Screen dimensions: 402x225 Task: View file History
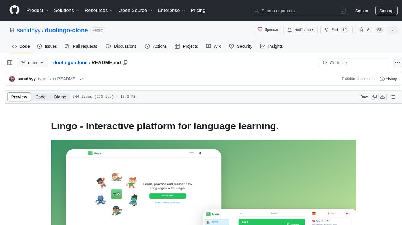pos(388,79)
